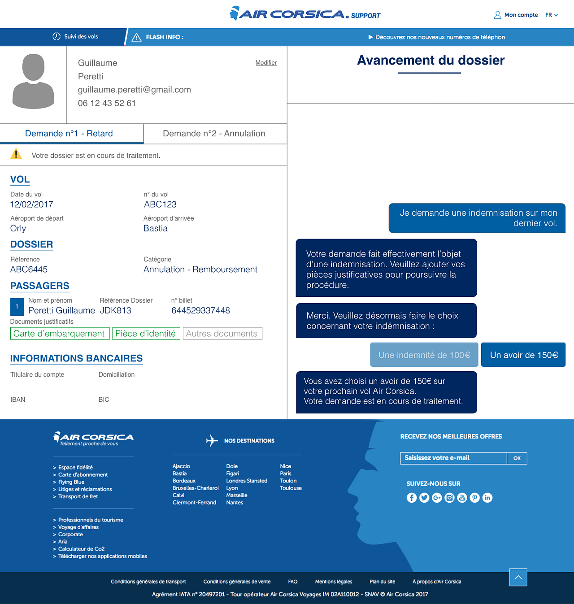Switch to Demande n°2 - Annulation tab
Screen dimensions: 574x604
pyautogui.click(x=214, y=134)
